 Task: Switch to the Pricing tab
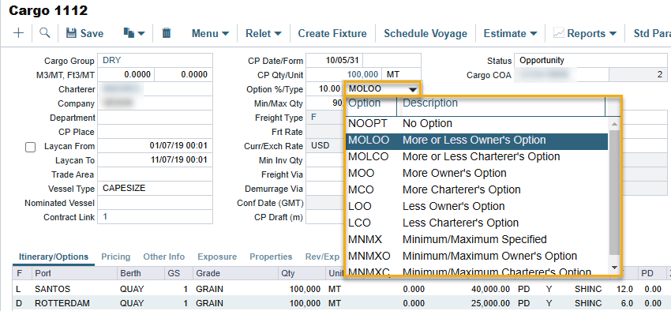[x=115, y=257]
